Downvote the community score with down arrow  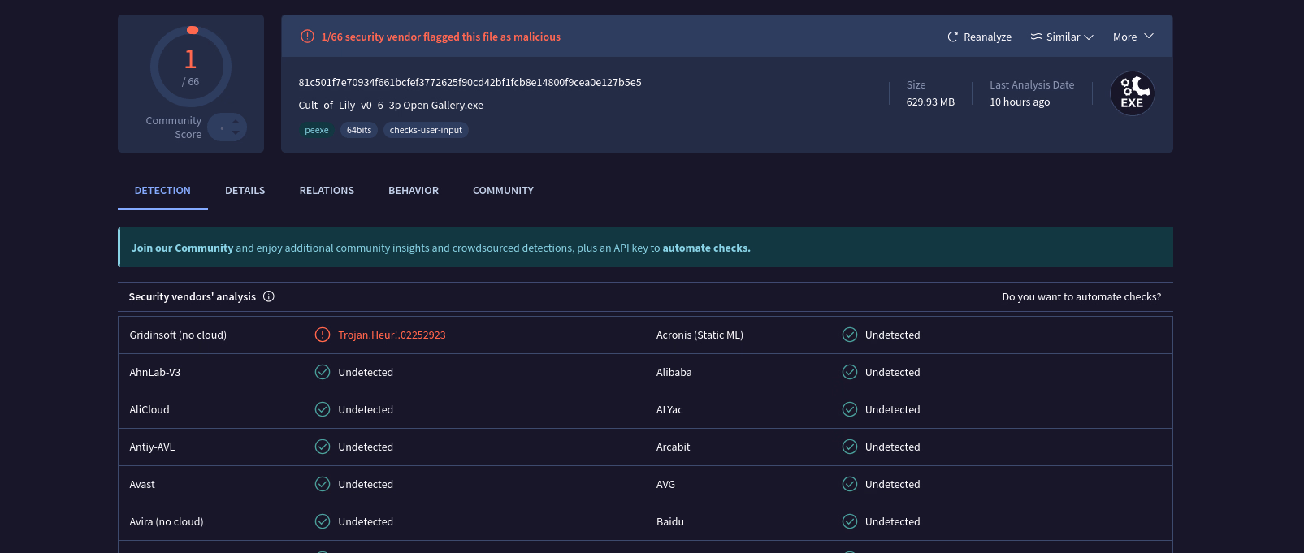236,132
